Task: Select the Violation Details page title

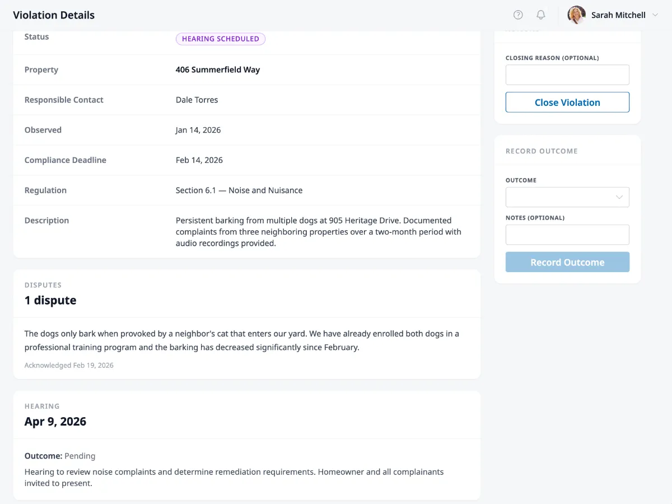Action: click(x=54, y=15)
